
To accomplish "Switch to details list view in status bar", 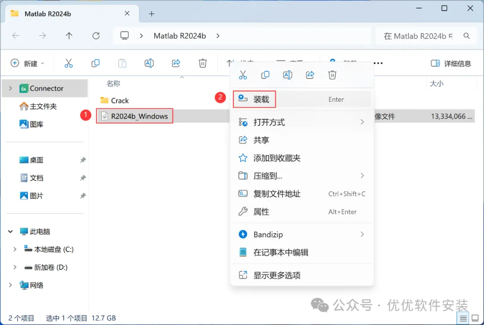I will pos(463,318).
